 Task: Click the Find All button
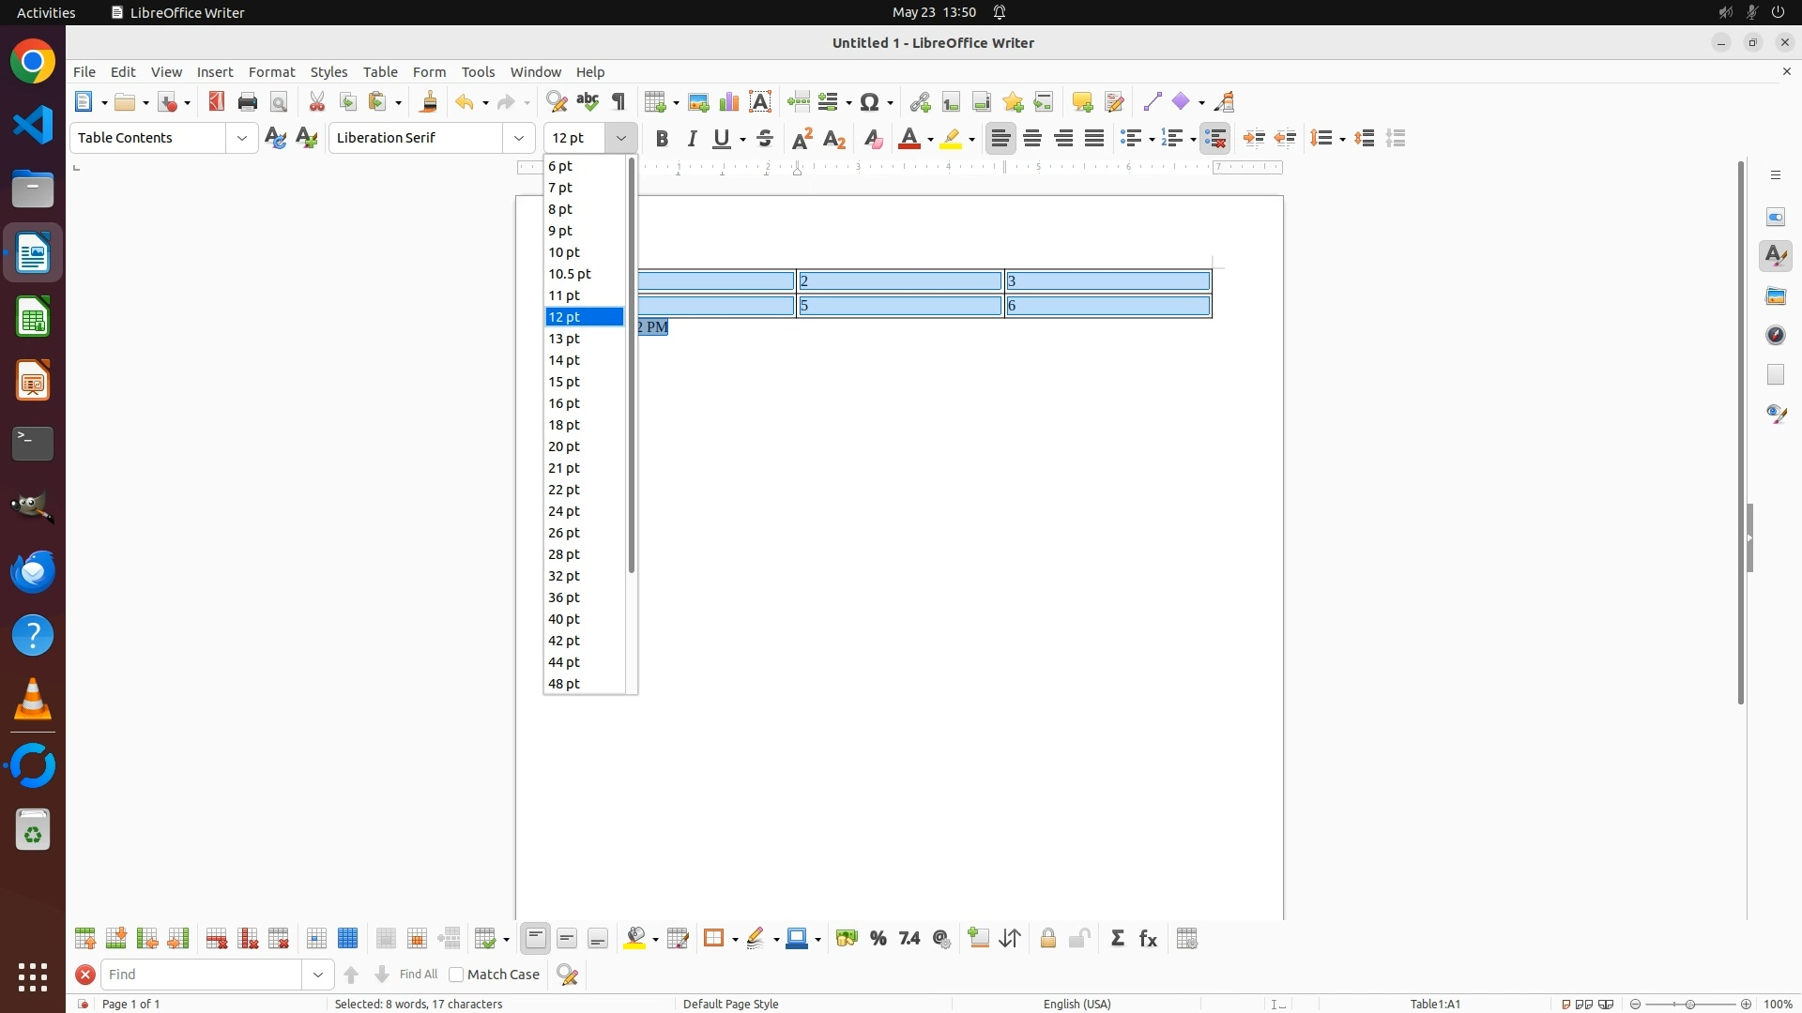pos(419,975)
